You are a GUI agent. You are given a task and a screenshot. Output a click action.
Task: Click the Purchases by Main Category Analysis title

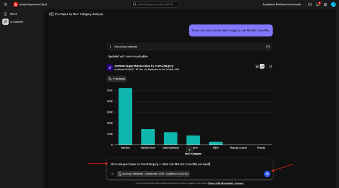click(79, 14)
